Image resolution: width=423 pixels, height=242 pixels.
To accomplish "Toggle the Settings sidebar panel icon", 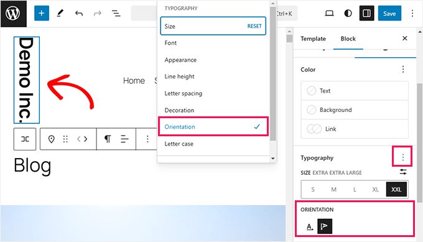I will tap(366, 13).
